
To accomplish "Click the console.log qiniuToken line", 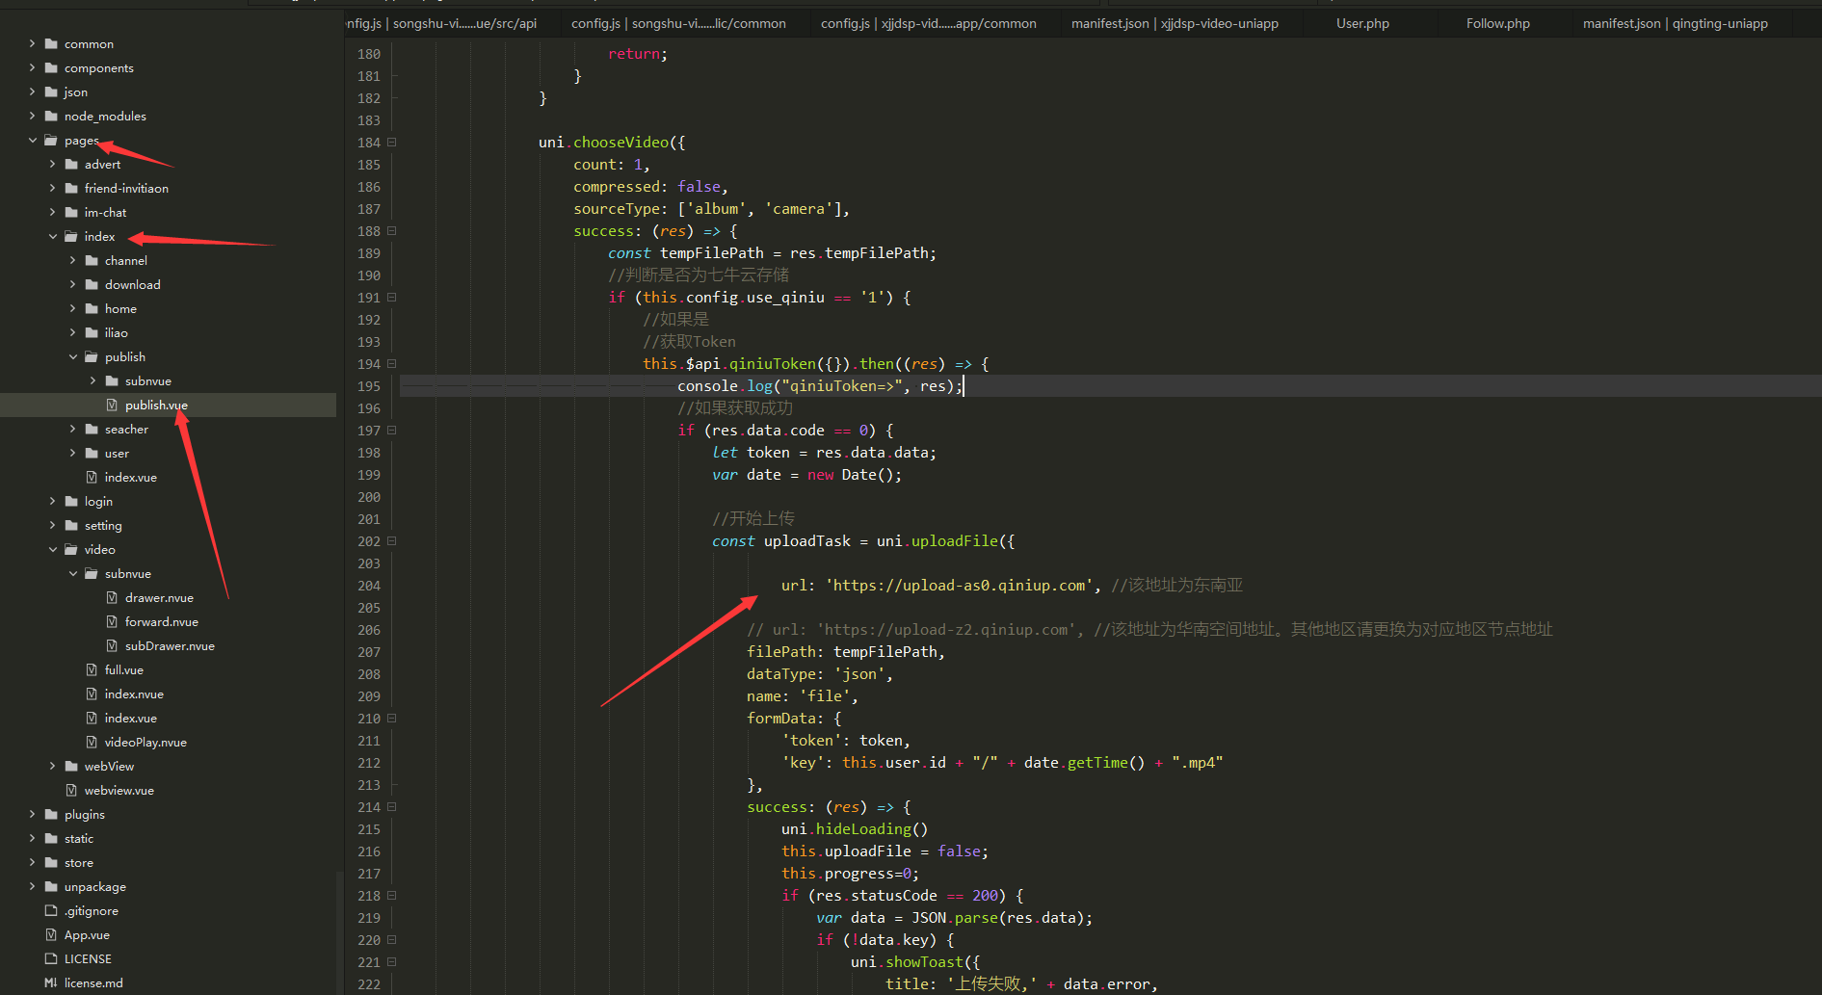I will click(819, 386).
